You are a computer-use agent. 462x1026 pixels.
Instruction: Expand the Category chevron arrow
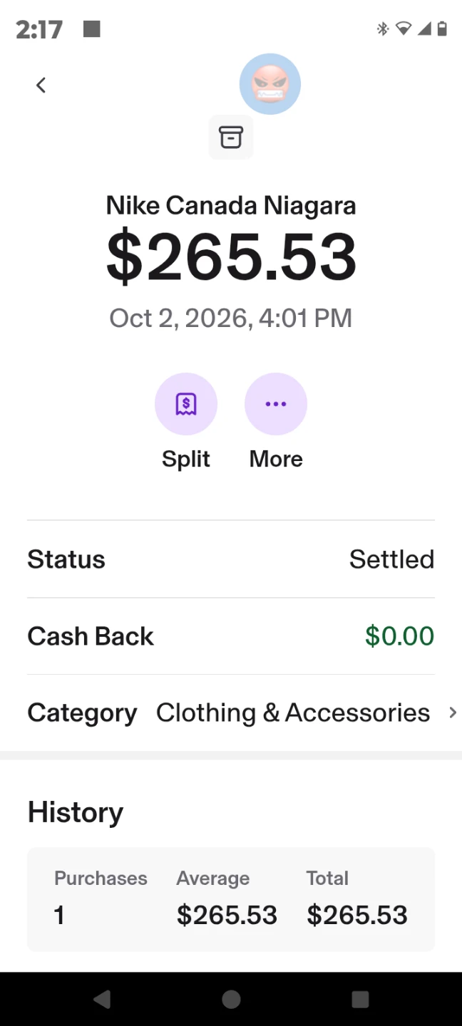coord(452,712)
